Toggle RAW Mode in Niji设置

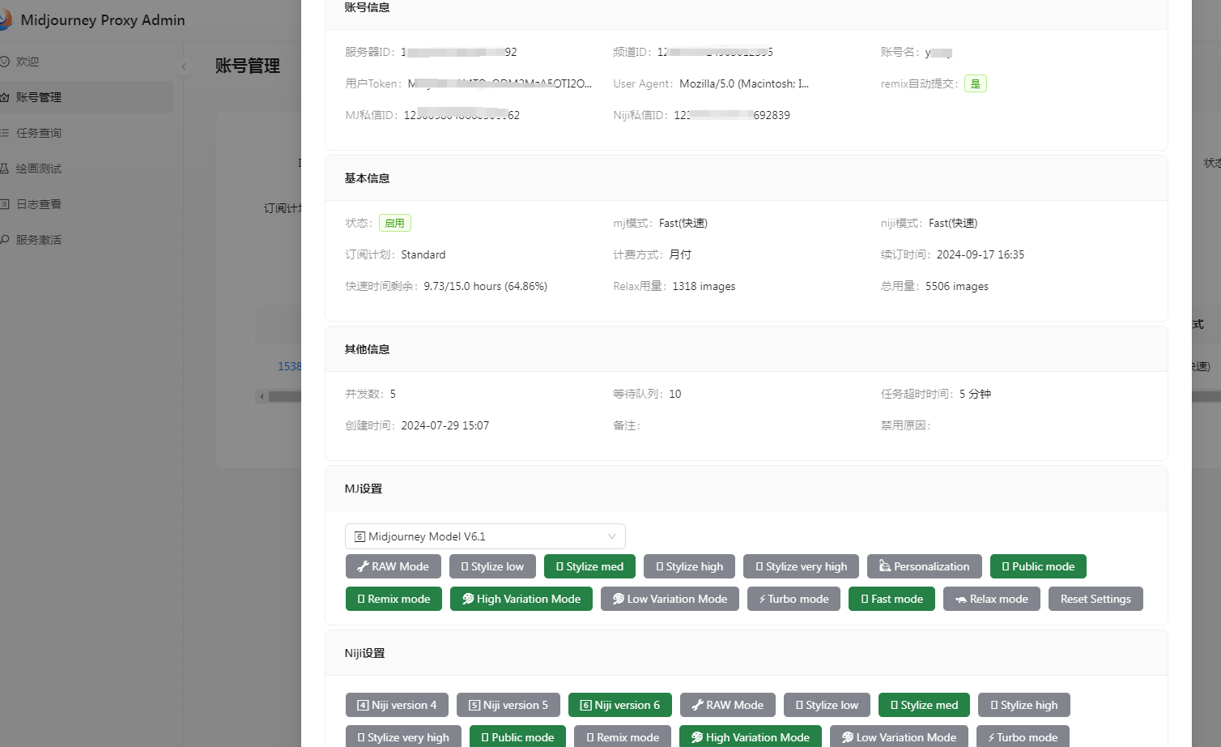[x=728, y=705]
